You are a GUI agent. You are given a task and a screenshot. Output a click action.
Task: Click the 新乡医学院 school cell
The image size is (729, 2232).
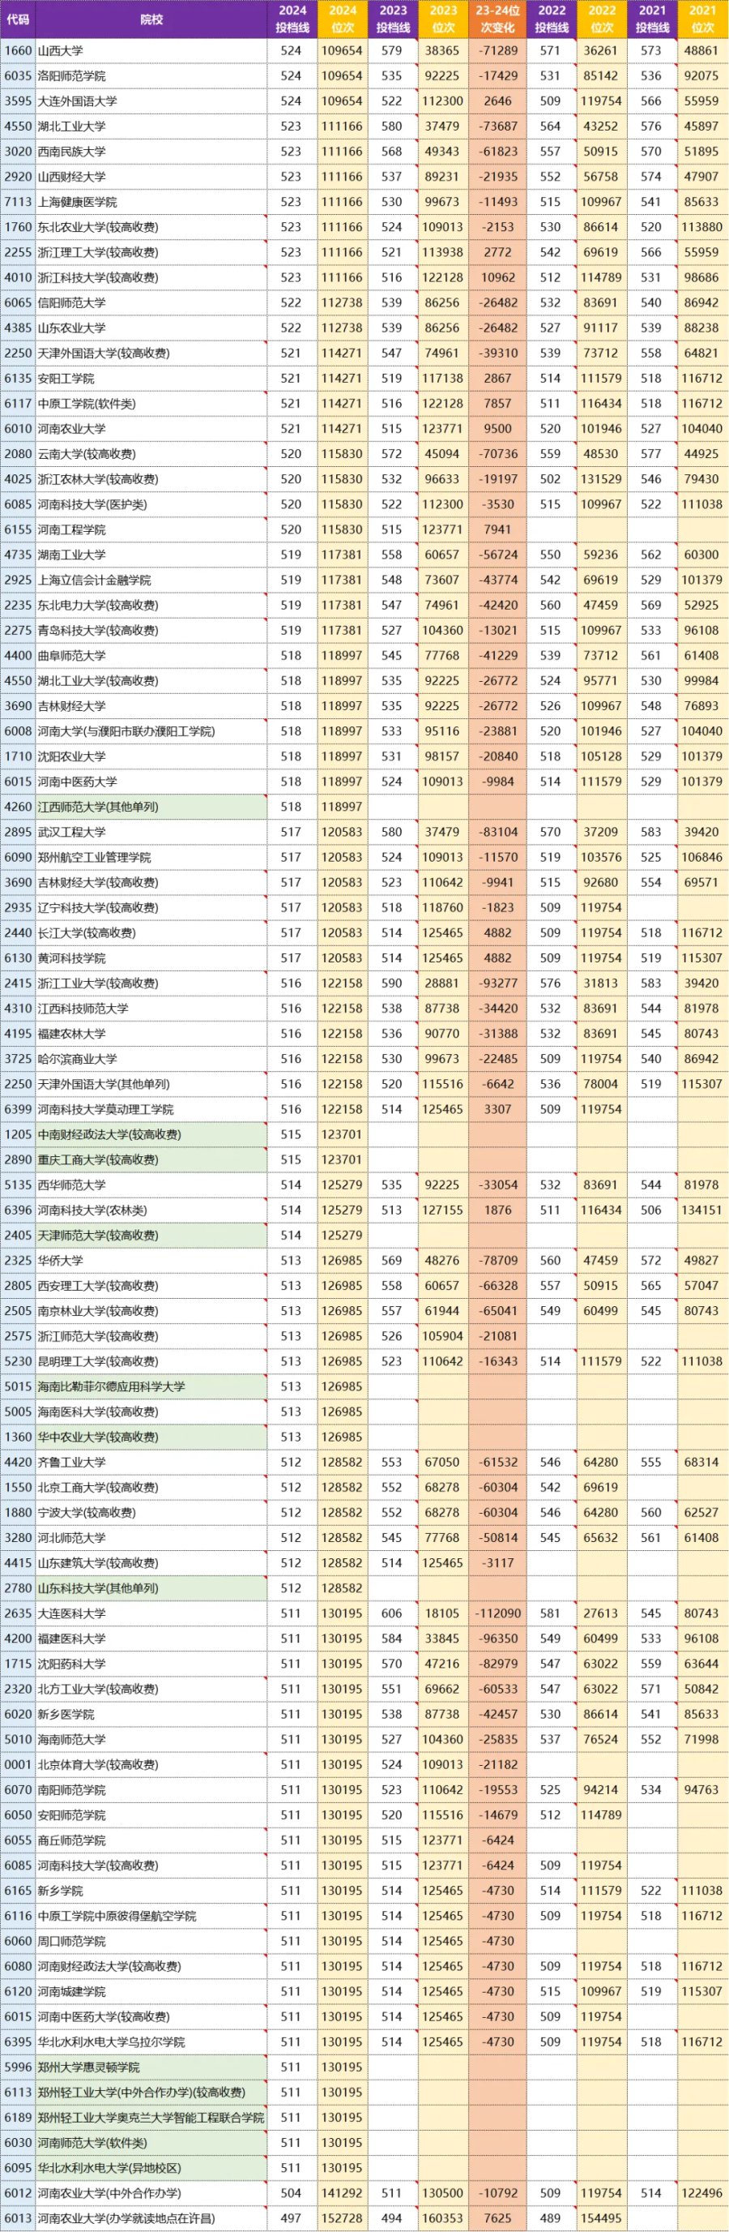point(151,1714)
